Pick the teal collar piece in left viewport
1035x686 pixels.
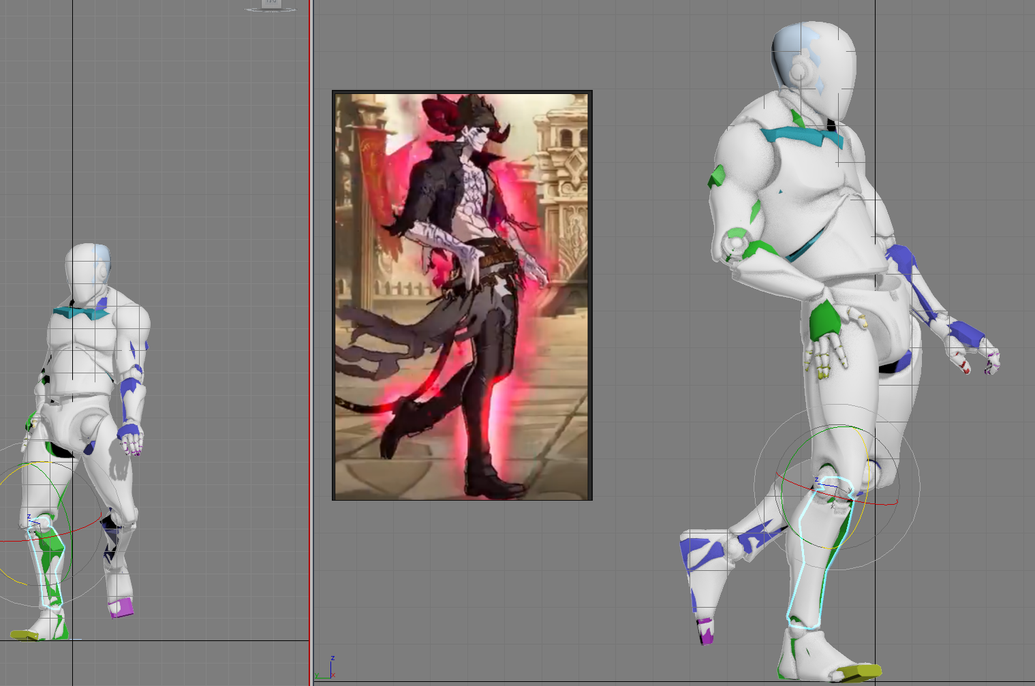(x=80, y=313)
